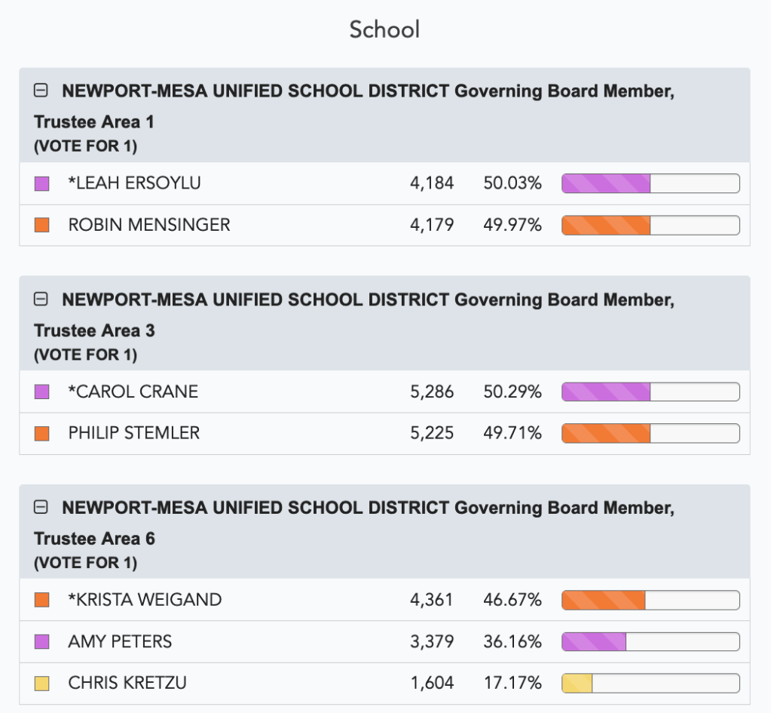Click orange swatch beside Krista Weigand
The image size is (771, 713).
coord(42,600)
